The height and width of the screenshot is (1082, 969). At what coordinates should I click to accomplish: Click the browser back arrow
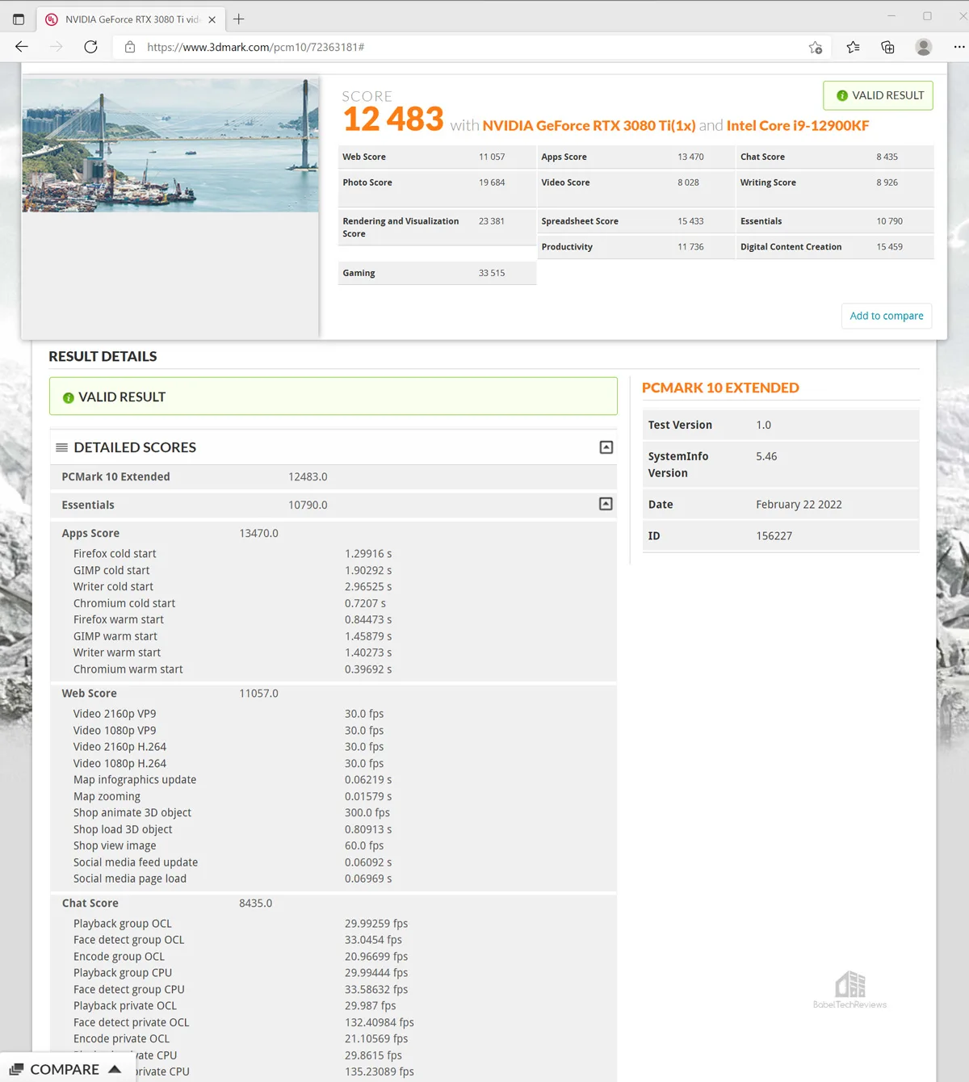pos(22,47)
